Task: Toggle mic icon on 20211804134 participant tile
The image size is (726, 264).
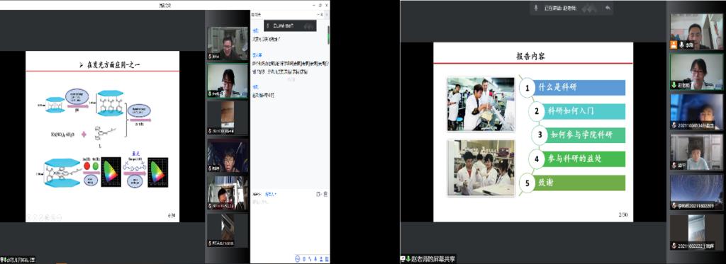Action: (675, 125)
